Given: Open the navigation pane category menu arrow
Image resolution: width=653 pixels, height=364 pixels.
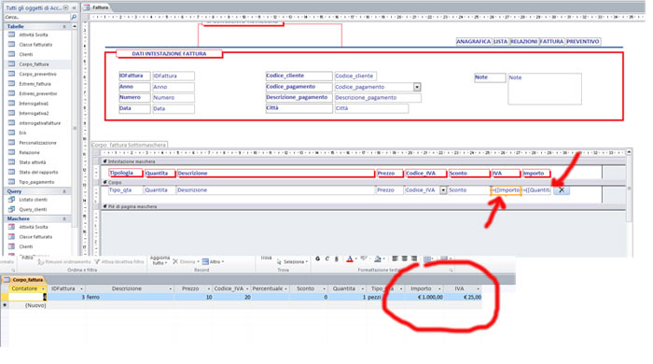Looking at the screenshot, I should 66,7.
